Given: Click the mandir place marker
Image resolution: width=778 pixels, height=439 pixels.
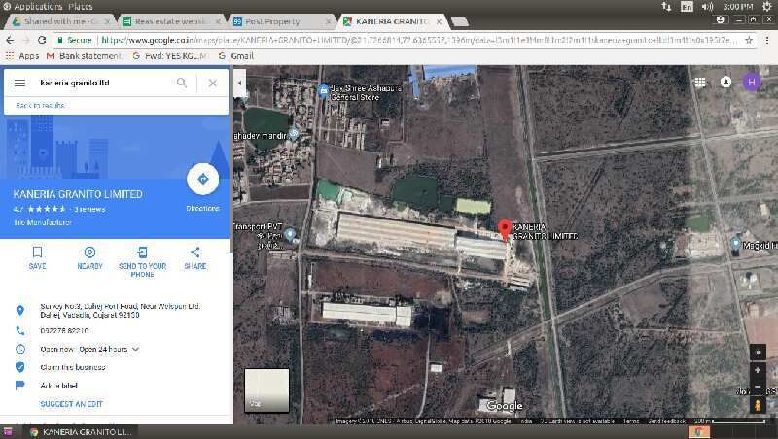Looking at the screenshot, I should coord(294,133).
